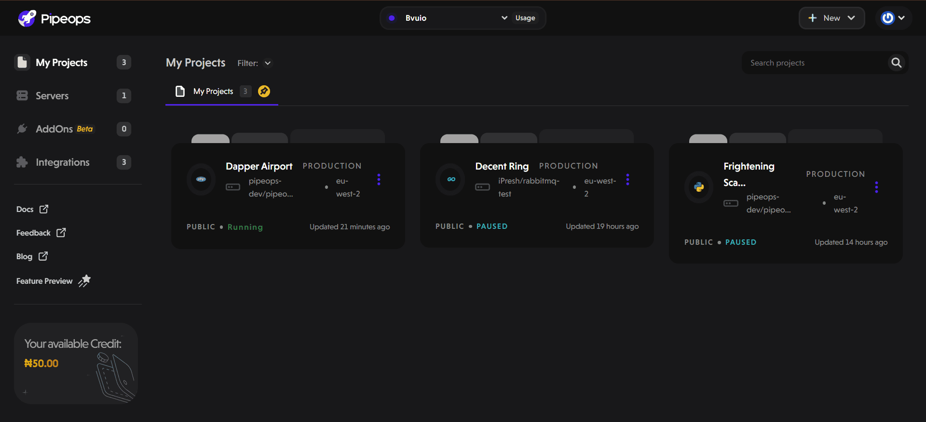Click the Python icon on Frightening Sca...
Viewport: 926px width, 422px height.
pos(699,187)
